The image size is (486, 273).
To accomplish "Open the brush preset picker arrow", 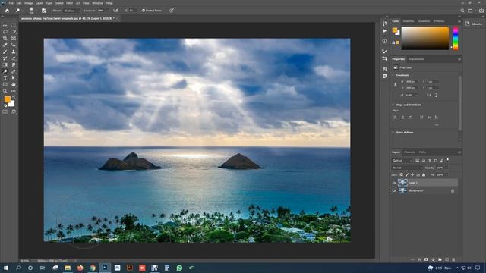I will tap(37, 11).
